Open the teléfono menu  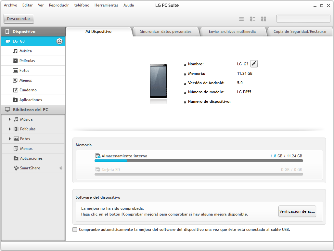pyautogui.click(x=82, y=5)
